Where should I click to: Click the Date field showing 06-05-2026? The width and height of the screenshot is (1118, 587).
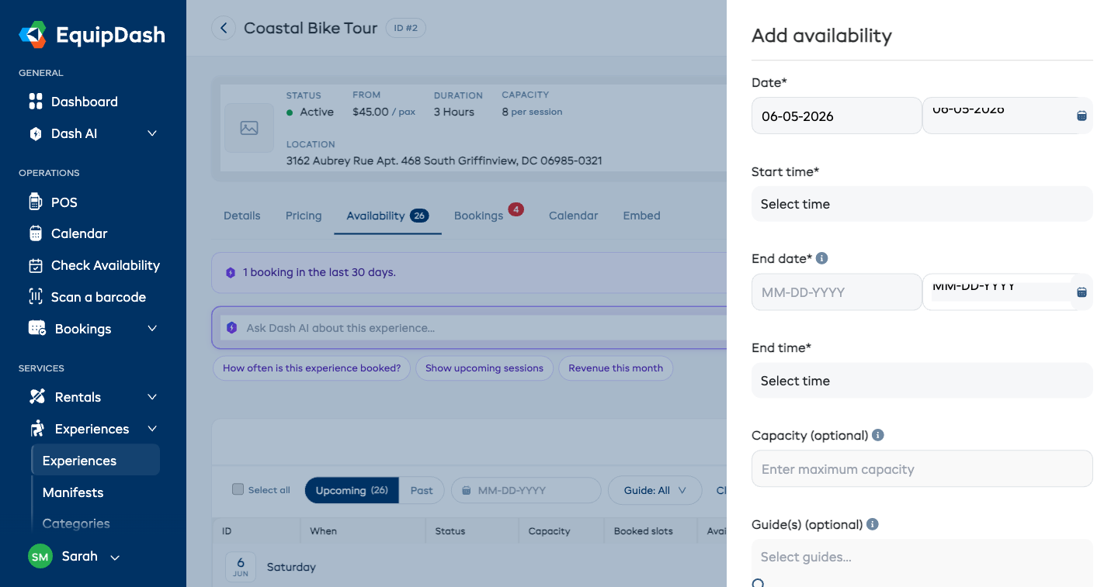click(837, 116)
